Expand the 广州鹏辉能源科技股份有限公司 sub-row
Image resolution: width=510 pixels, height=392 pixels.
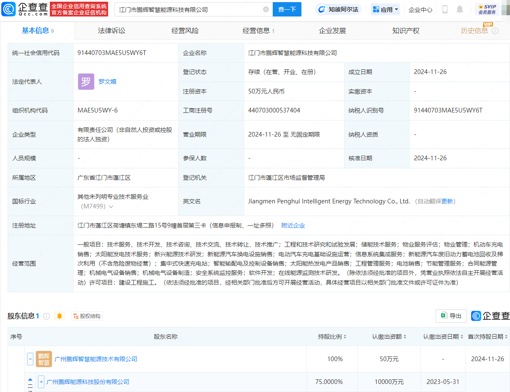click(x=41, y=382)
